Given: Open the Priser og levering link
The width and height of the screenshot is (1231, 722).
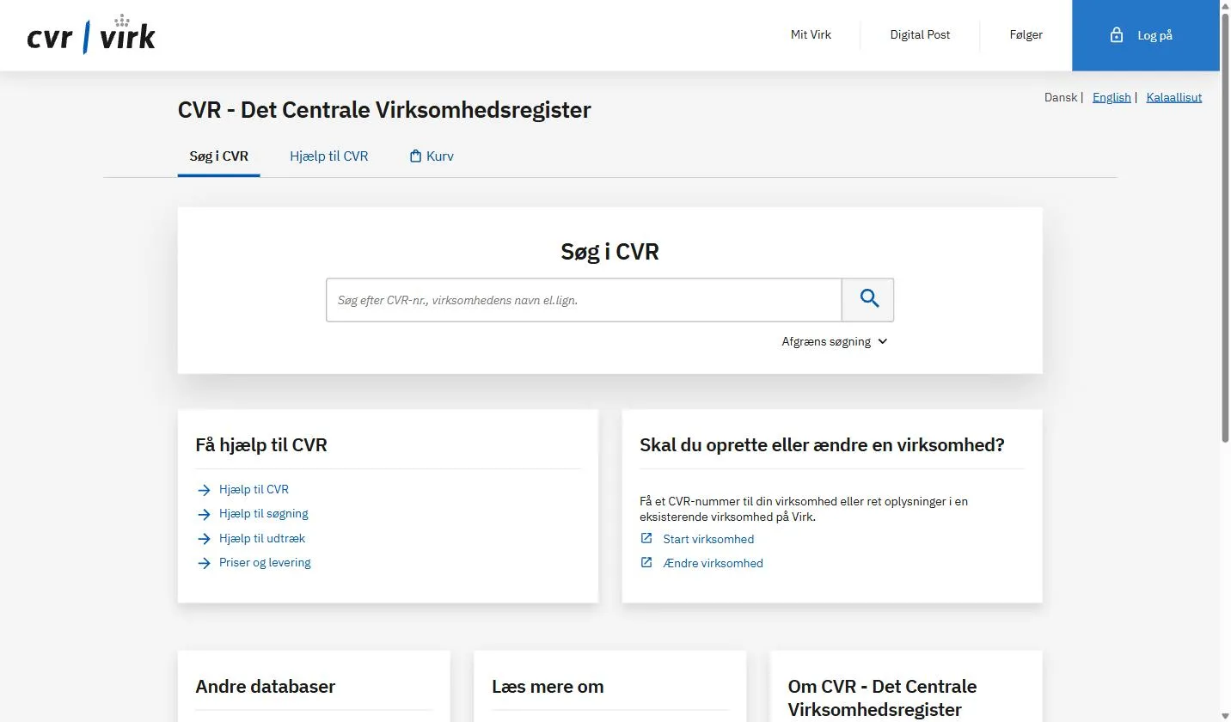Looking at the screenshot, I should tap(265, 563).
